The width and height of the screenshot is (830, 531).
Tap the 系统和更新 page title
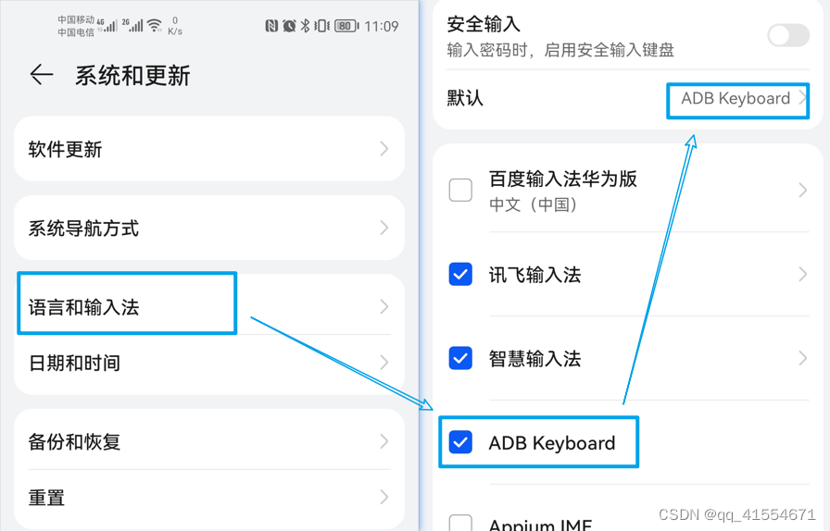132,76
